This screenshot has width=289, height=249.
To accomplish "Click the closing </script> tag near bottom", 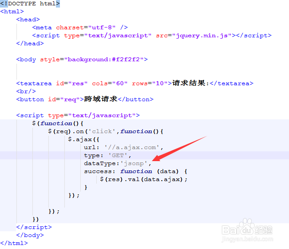I will [34, 227].
